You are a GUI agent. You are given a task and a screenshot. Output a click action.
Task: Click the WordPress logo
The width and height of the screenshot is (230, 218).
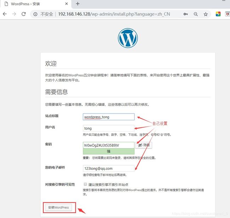128,38
